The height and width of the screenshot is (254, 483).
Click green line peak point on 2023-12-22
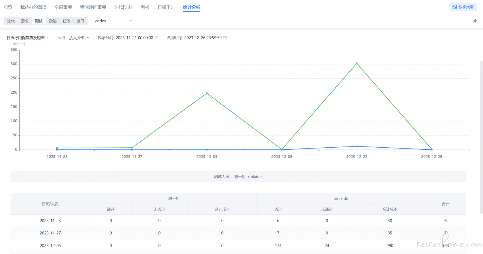356,63
